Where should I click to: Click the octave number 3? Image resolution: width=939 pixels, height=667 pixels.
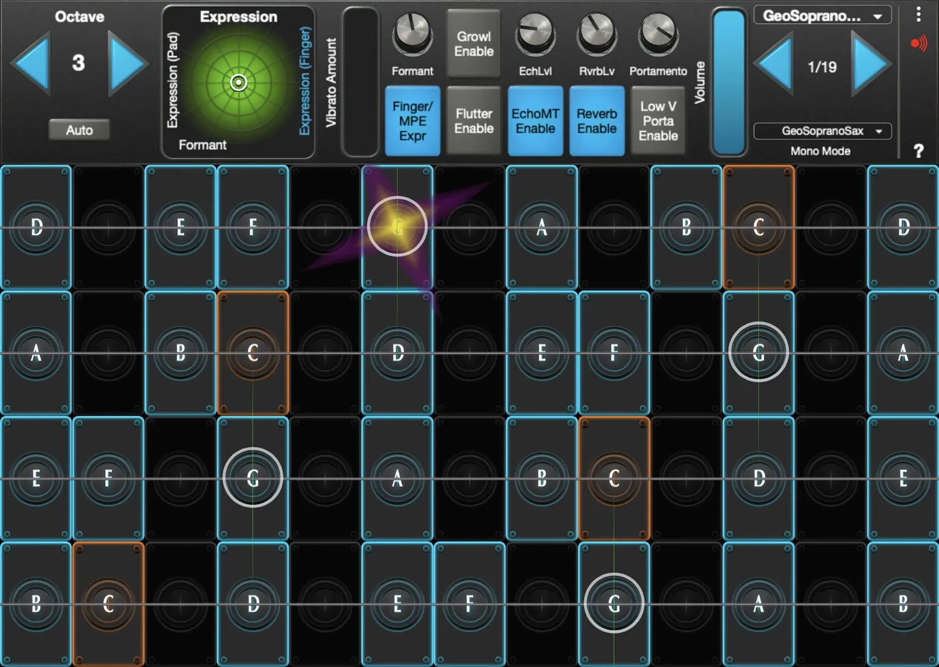[x=78, y=63]
